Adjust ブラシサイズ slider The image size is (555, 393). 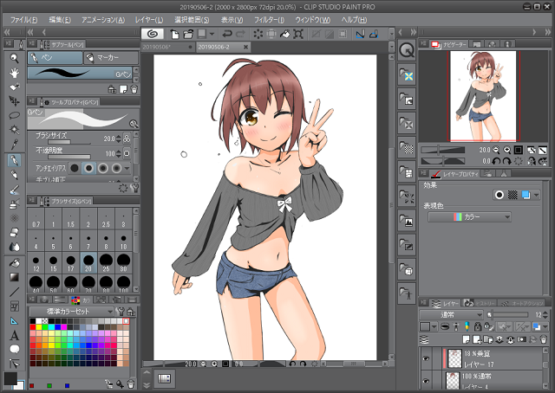(x=69, y=143)
